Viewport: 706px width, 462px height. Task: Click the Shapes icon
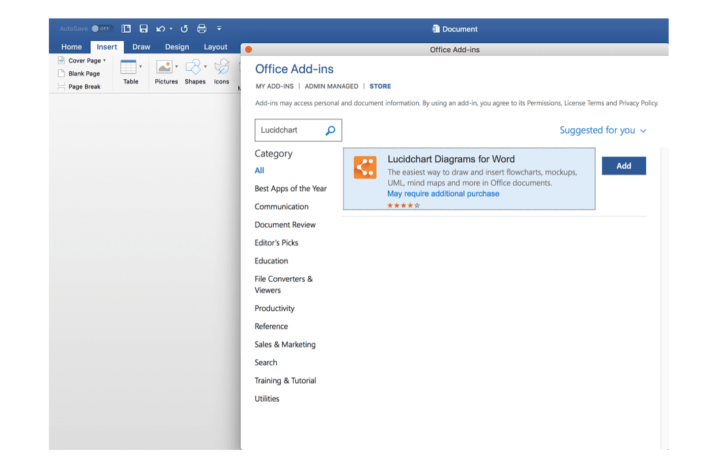(193, 67)
